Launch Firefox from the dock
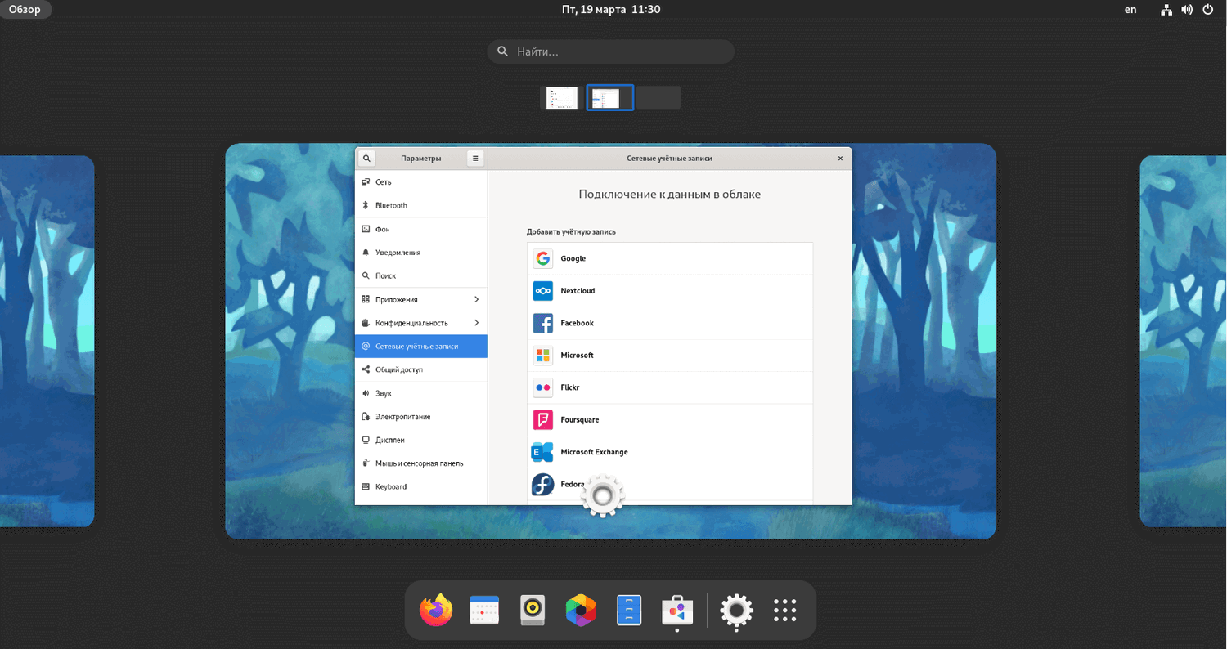The image size is (1227, 649). coord(436,610)
